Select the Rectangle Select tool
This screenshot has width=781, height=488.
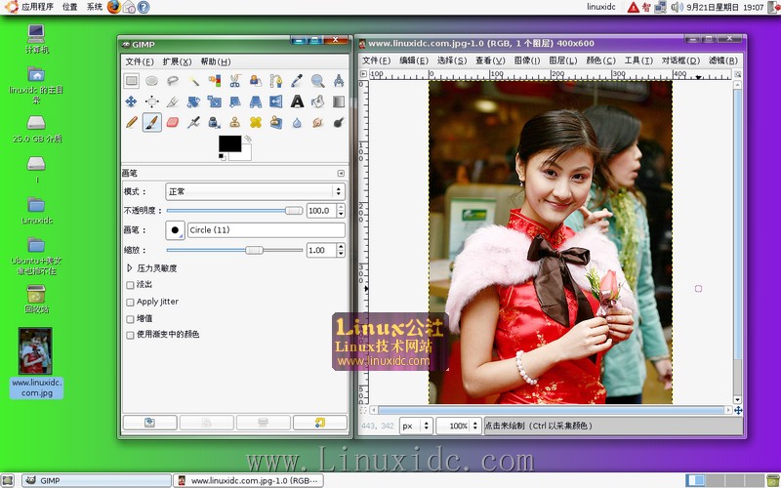[x=131, y=81]
